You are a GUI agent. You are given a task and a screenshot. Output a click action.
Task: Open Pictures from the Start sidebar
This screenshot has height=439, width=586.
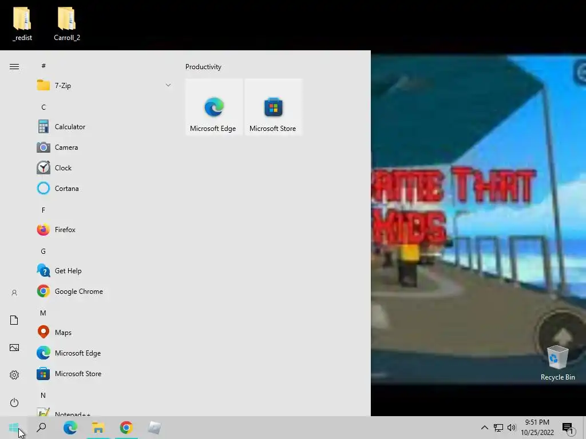pos(14,348)
